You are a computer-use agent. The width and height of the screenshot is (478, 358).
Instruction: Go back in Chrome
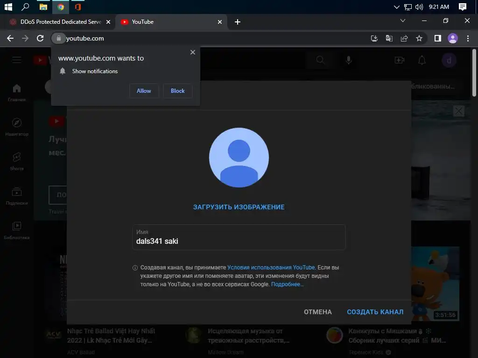click(x=10, y=38)
